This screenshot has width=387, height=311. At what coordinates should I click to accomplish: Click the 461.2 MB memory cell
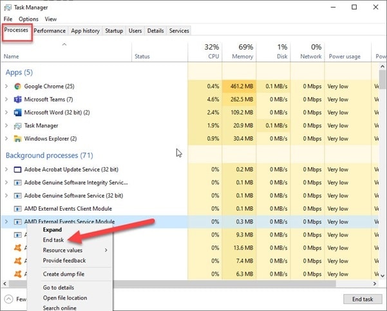click(239, 87)
